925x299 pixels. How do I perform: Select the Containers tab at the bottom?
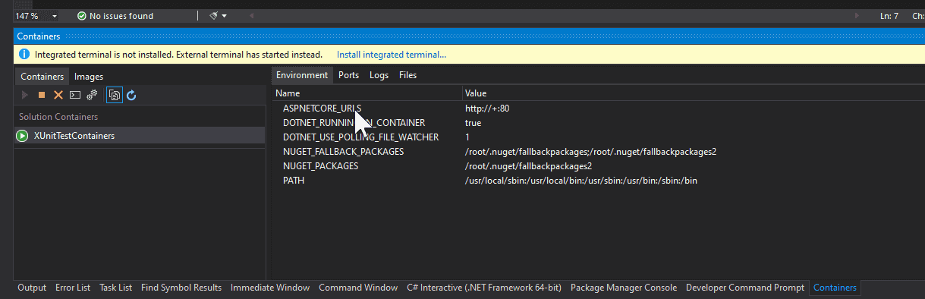pos(835,288)
